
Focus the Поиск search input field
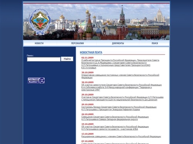click(44, 59)
